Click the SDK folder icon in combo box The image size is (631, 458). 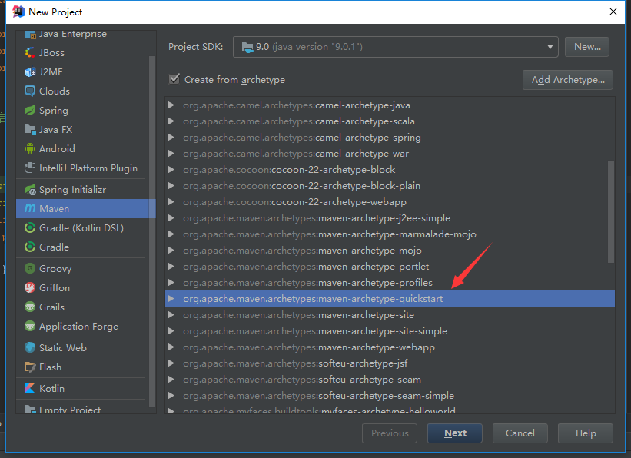(247, 47)
